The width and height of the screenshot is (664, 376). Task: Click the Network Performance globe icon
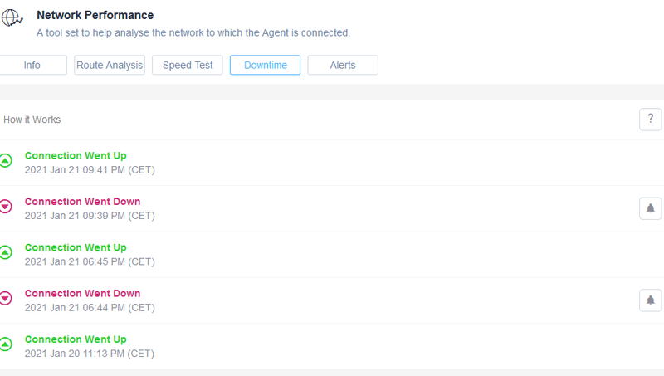point(12,18)
